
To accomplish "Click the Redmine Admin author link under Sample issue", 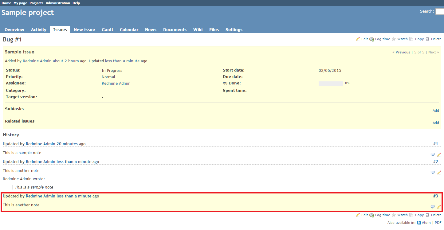I will tap(37, 61).
